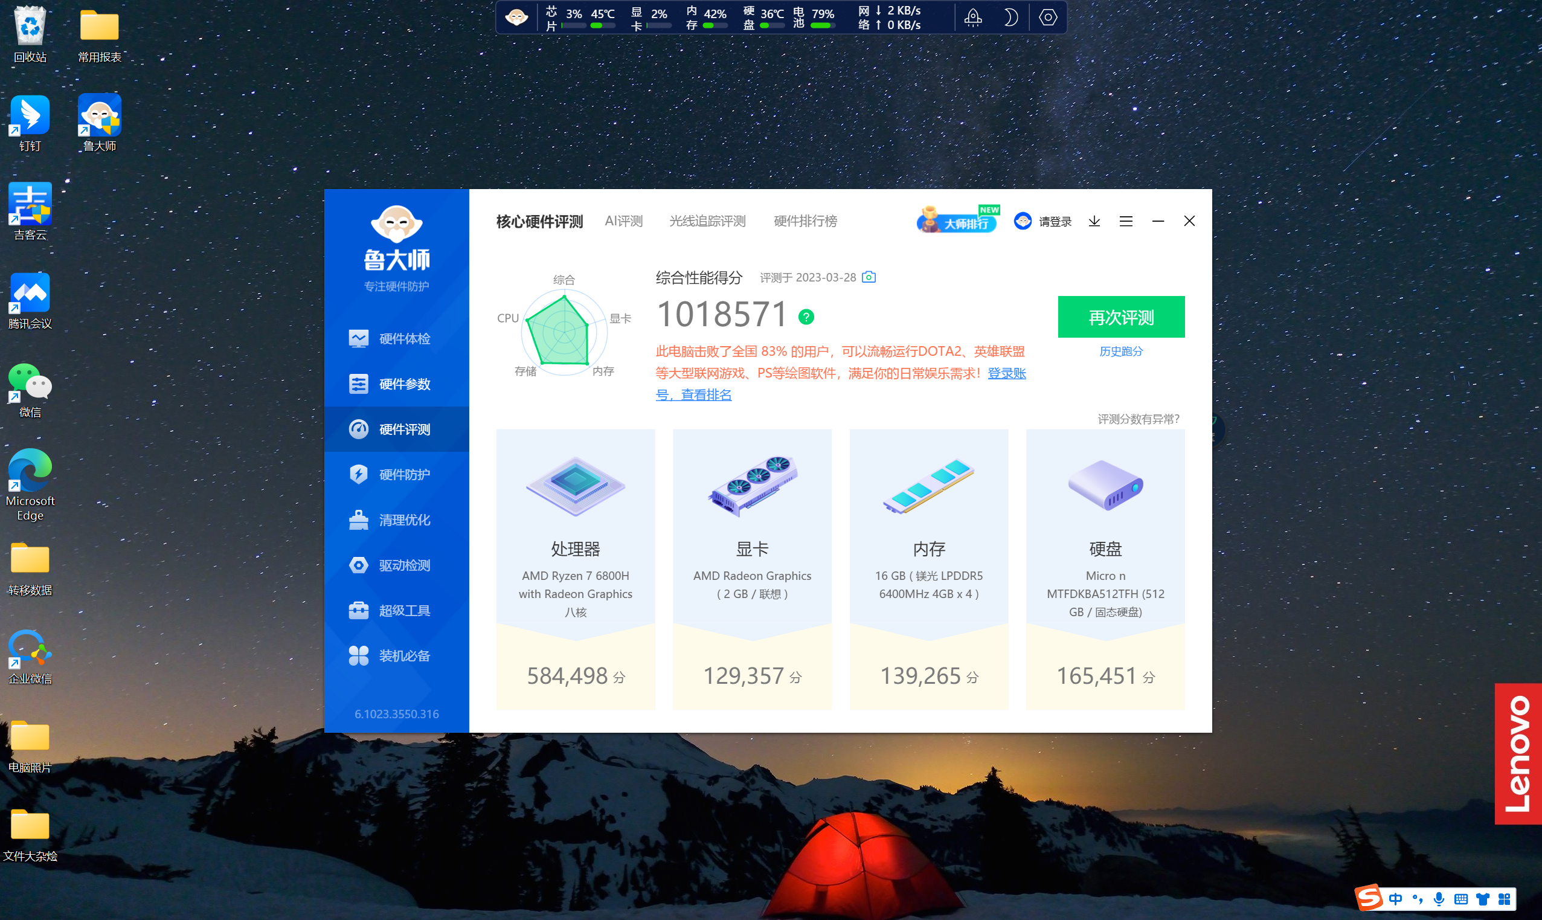Switch to the AI评测 tab
This screenshot has height=920, width=1542.
click(623, 221)
